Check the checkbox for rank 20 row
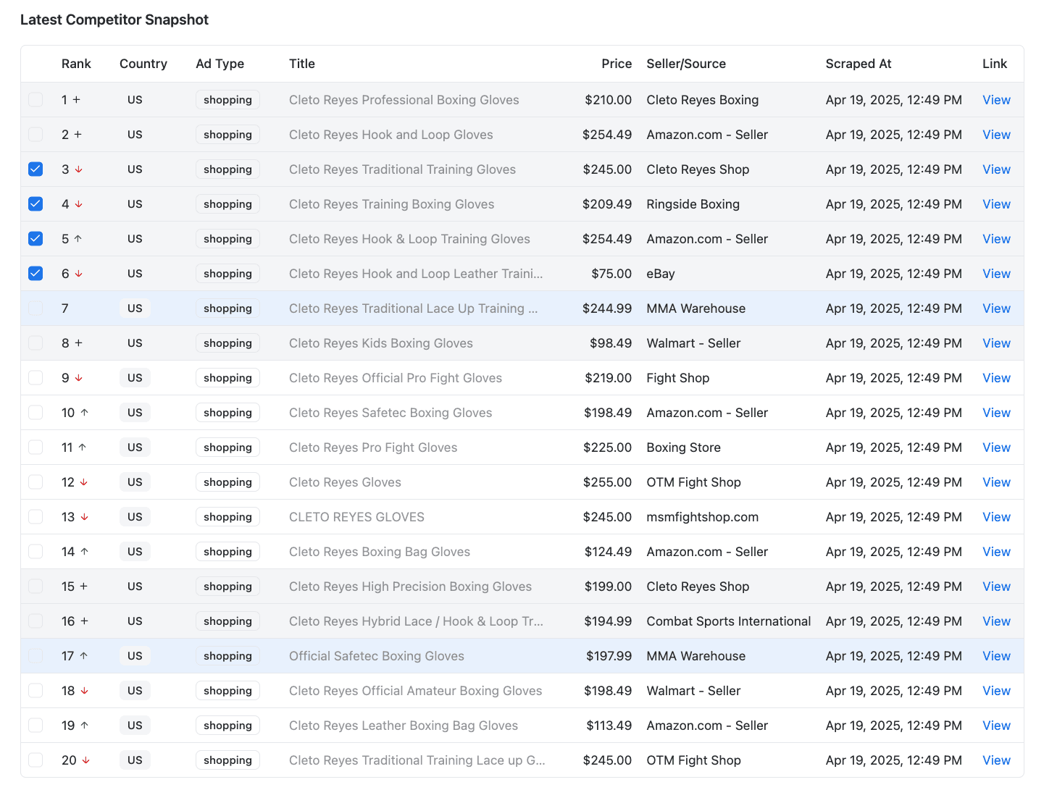The width and height of the screenshot is (1044, 790). (x=36, y=760)
